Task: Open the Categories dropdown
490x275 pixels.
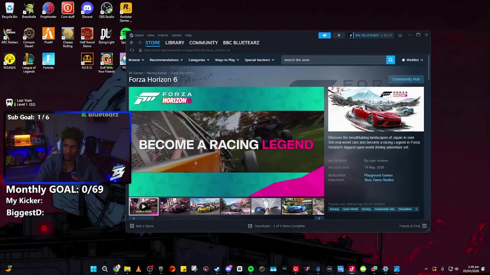Action: coord(199,60)
